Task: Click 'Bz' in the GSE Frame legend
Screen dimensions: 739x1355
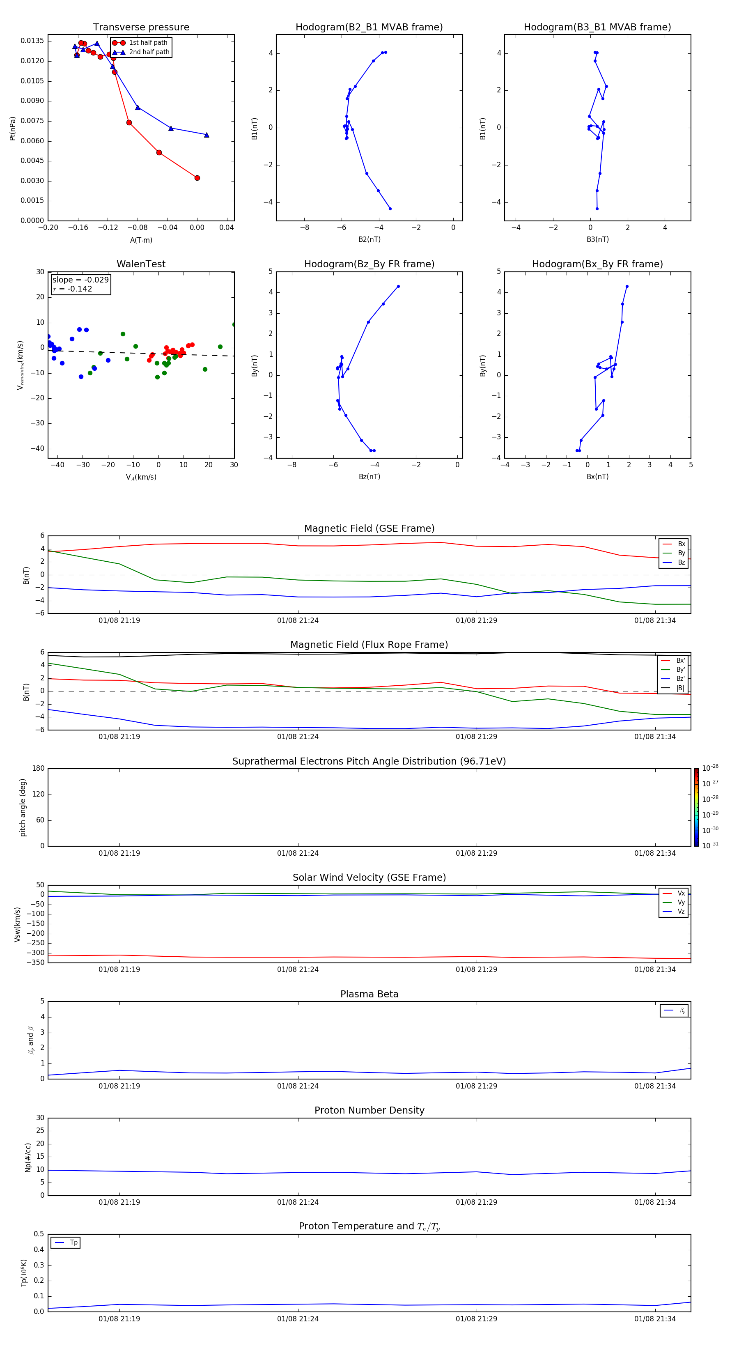Action: 681,562
